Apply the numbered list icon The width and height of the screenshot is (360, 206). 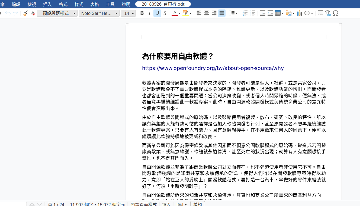[x=245, y=13]
